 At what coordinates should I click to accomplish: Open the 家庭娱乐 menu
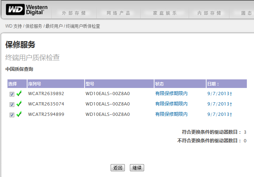click(x=164, y=13)
